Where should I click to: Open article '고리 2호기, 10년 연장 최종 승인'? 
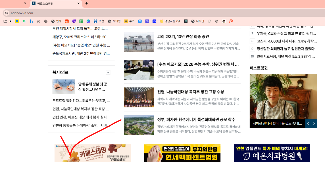coord(183,37)
